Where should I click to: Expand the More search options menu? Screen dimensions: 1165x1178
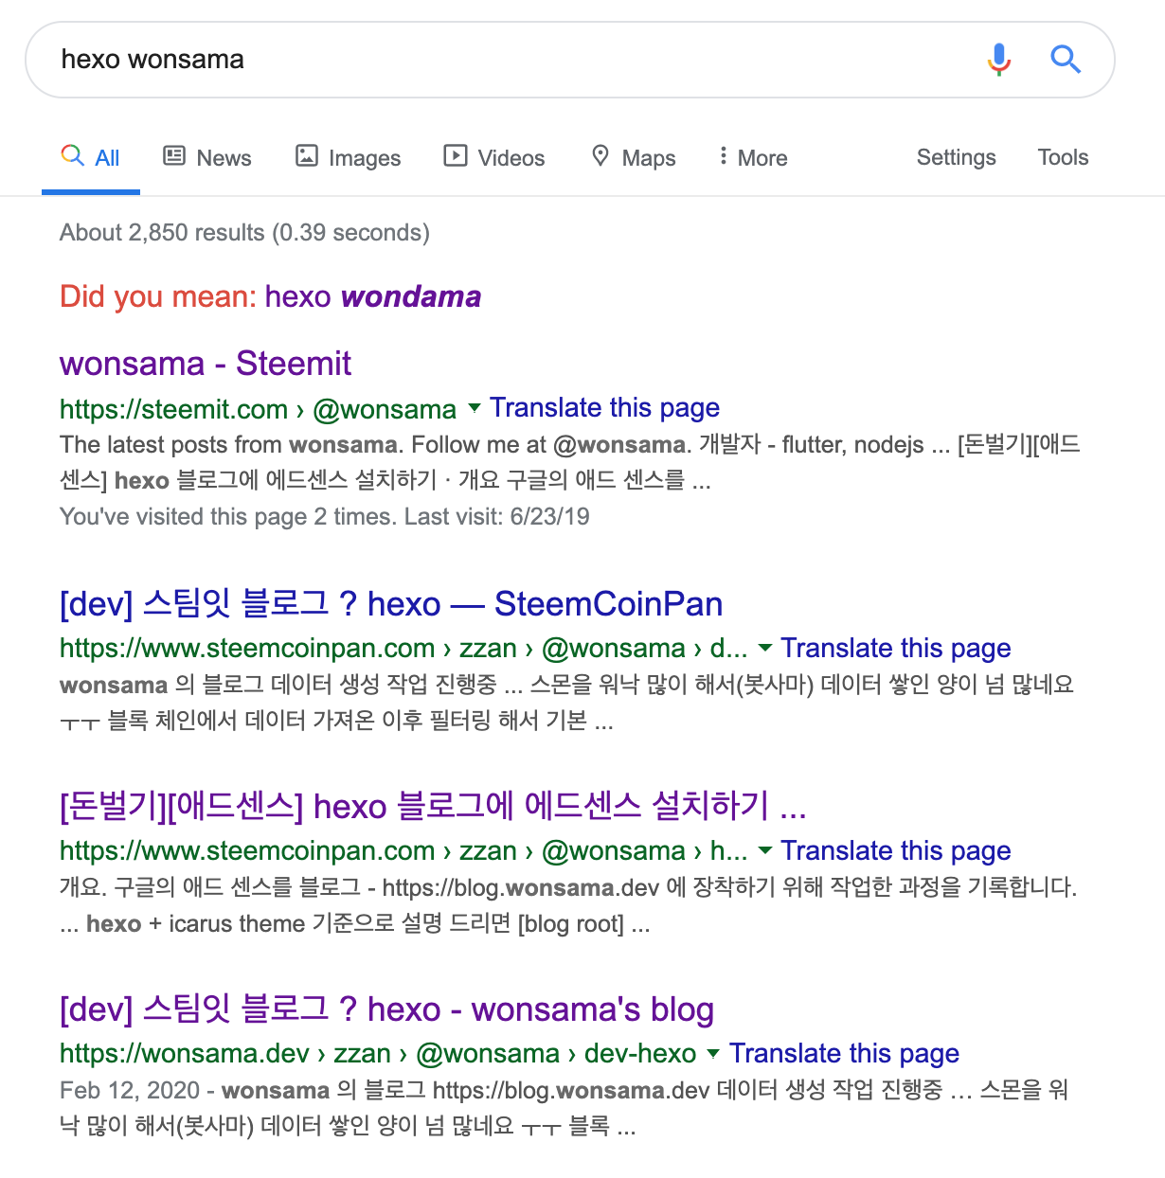coord(753,157)
